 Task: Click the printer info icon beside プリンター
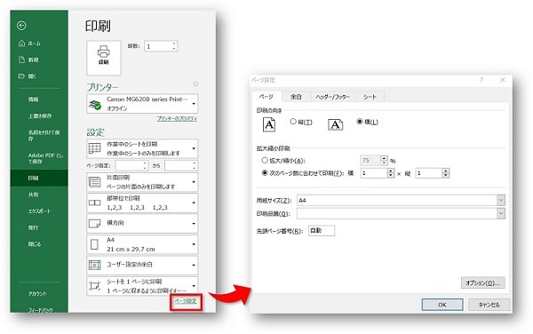pyautogui.click(x=195, y=83)
